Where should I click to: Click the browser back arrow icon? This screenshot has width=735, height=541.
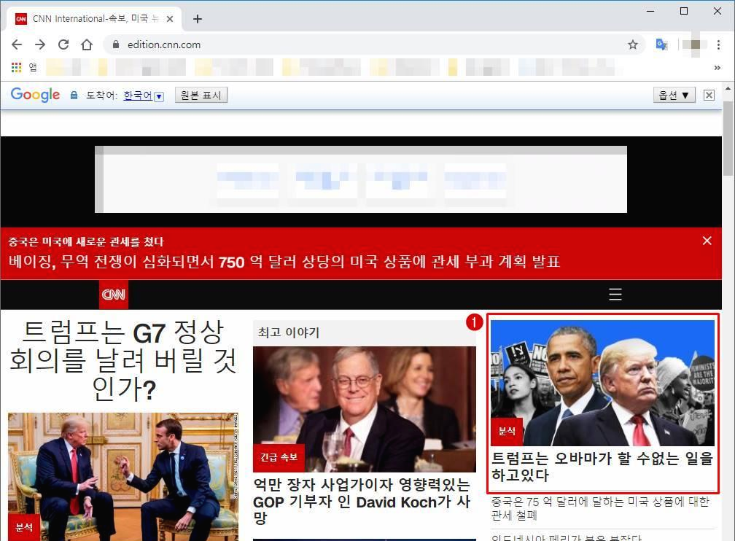pyautogui.click(x=17, y=44)
